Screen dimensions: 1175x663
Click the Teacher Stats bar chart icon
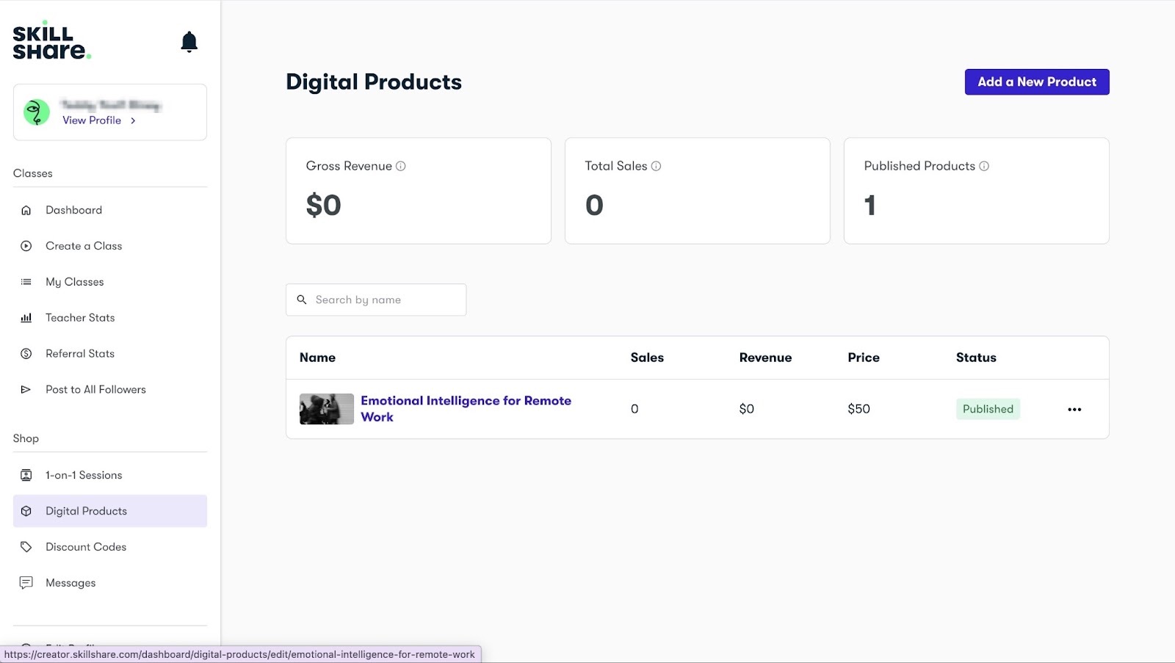click(x=26, y=318)
